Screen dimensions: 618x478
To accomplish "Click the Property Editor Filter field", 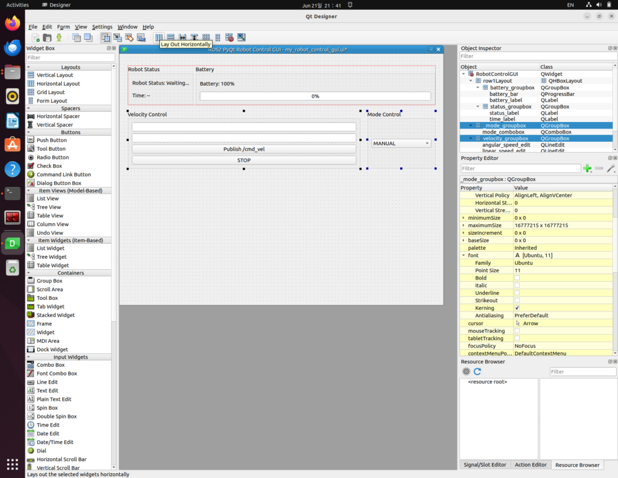I will tap(521, 168).
